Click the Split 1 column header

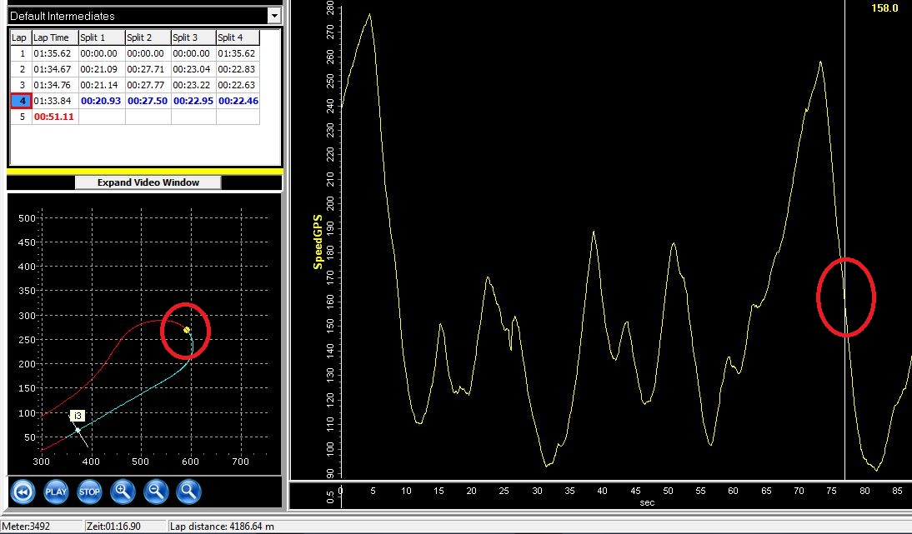100,37
